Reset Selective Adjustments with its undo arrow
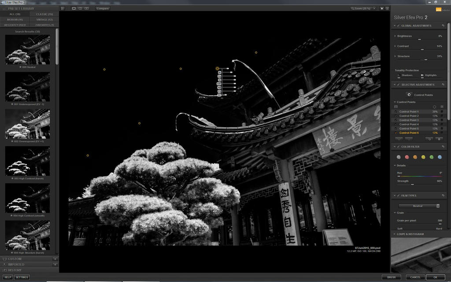Image resolution: width=451 pixels, height=282 pixels. pyautogui.click(x=443, y=85)
